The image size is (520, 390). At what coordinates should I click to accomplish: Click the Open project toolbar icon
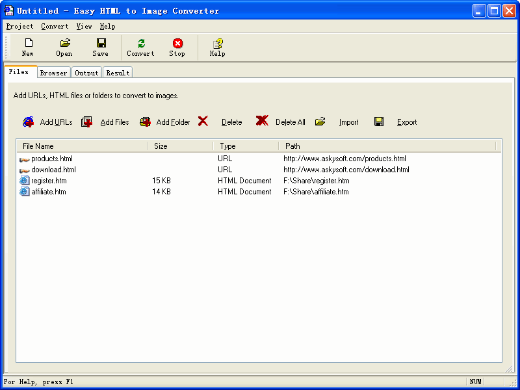[x=65, y=42]
